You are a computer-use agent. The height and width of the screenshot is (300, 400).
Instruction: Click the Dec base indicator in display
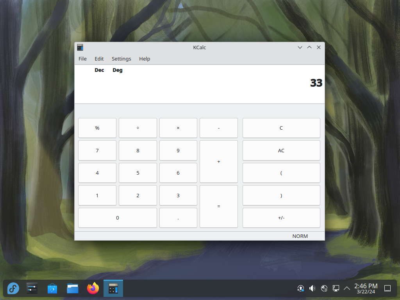pos(99,70)
